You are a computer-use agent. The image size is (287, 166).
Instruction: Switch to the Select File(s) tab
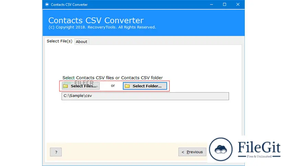click(x=59, y=41)
